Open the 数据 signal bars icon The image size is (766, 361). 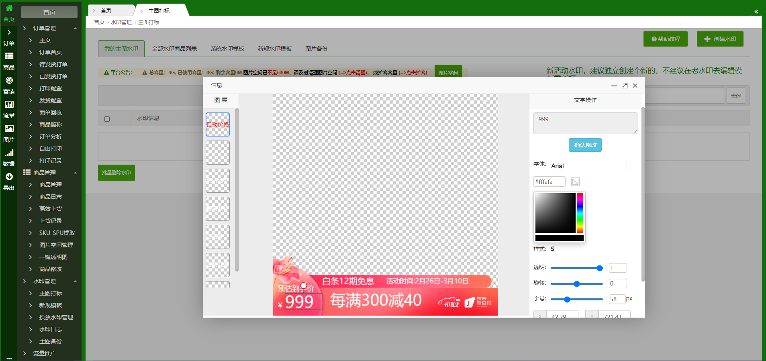click(x=9, y=153)
